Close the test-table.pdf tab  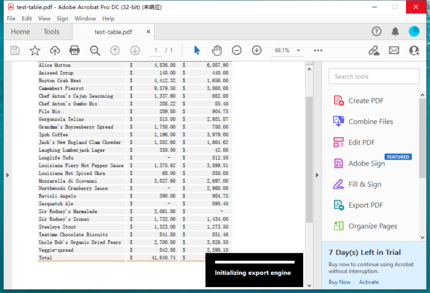point(148,32)
